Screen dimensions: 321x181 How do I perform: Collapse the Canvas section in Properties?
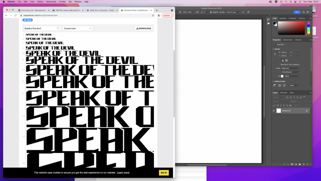point(273,49)
